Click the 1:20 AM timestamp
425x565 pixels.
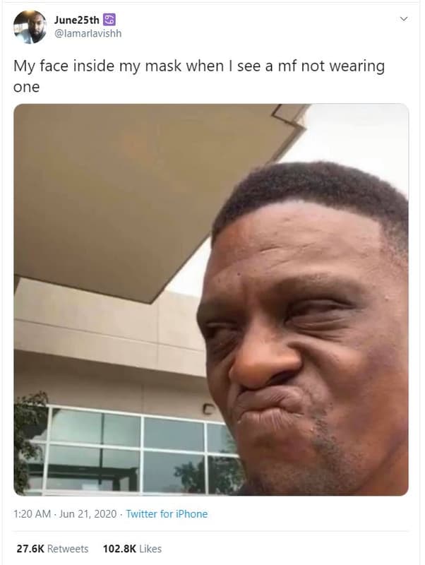click(32, 514)
